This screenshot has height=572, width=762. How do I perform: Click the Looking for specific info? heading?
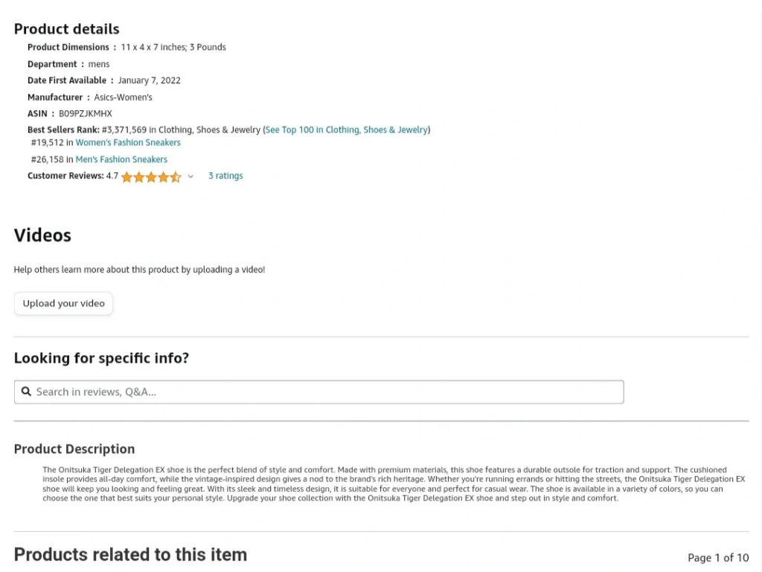pyautogui.click(x=101, y=358)
